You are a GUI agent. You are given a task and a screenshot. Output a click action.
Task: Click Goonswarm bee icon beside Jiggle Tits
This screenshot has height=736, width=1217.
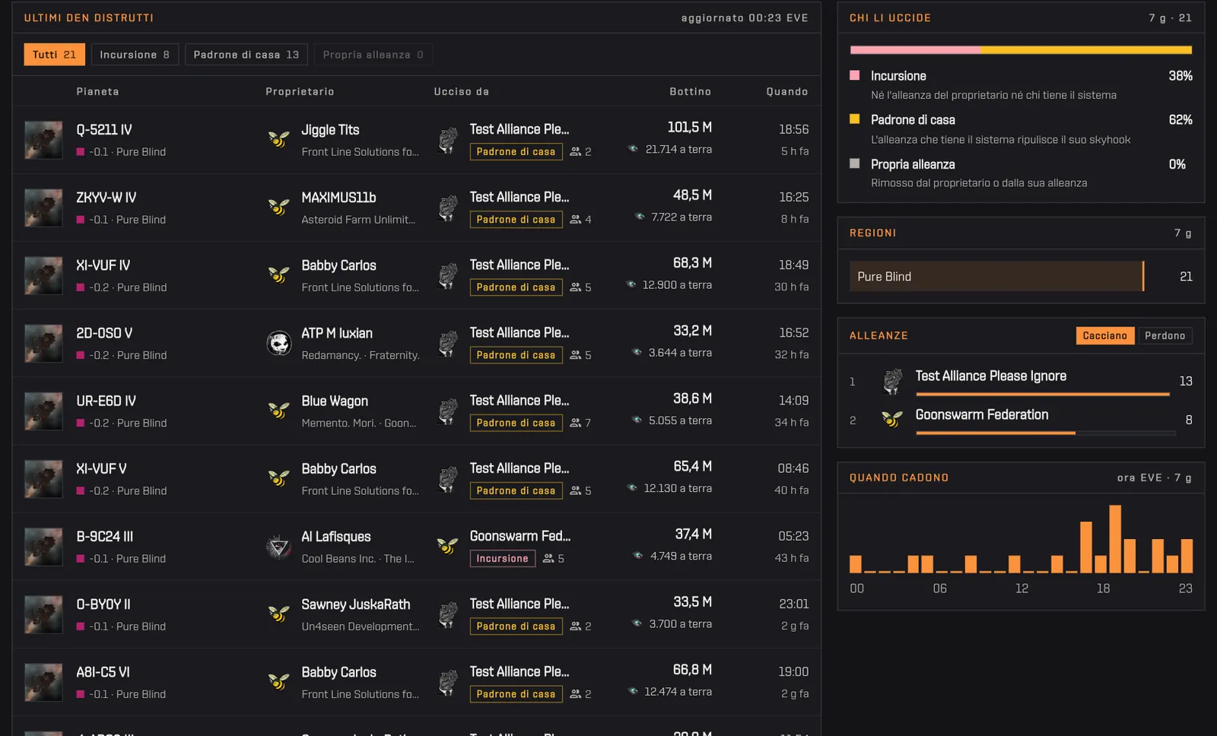click(x=279, y=140)
